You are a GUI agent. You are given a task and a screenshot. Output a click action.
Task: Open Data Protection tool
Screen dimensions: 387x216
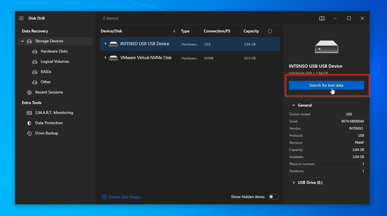click(x=49, y=123)
